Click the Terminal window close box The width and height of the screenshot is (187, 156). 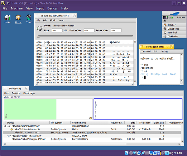click(x=141, y=47)
